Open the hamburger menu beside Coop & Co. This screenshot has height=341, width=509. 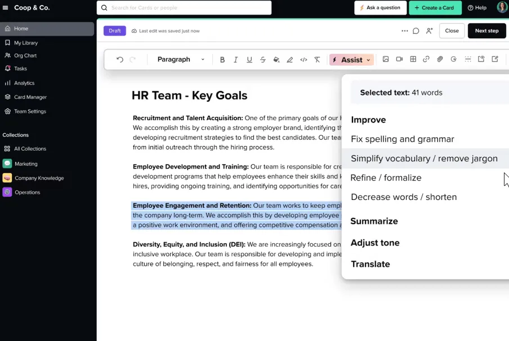point(5,7)
